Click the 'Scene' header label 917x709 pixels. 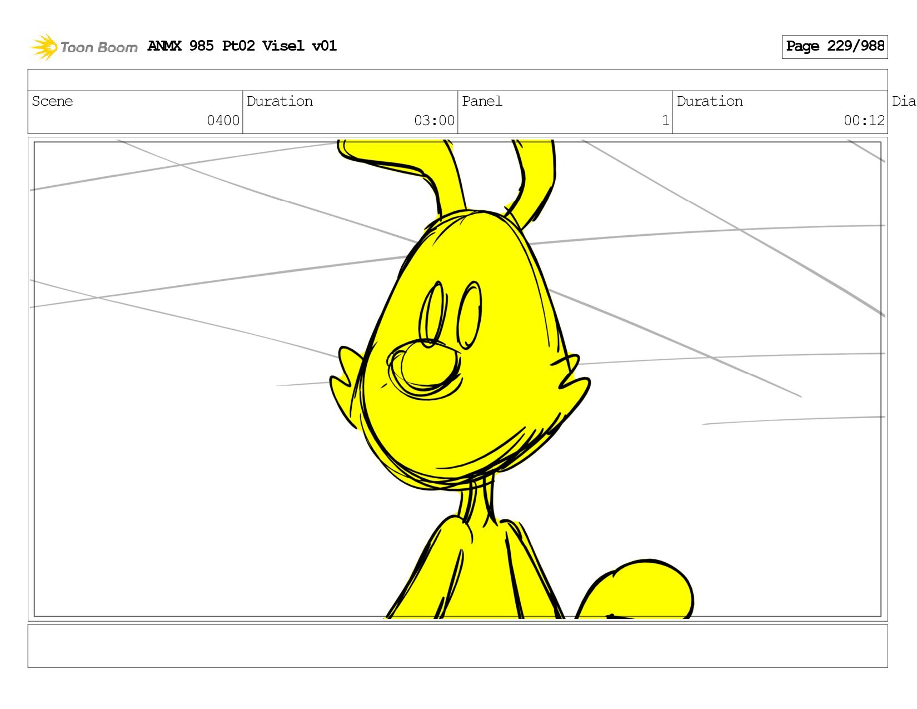point(52,101)
